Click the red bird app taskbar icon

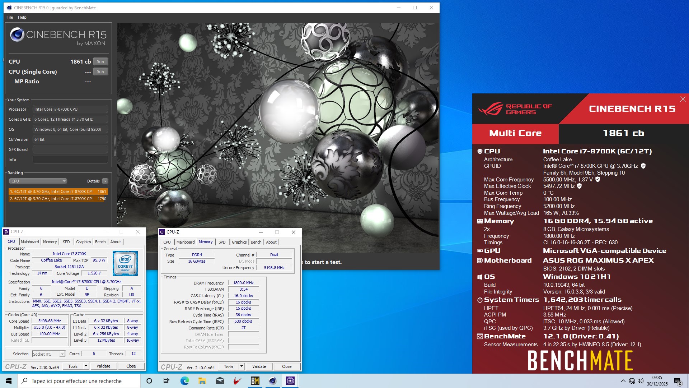pos(237,381)
